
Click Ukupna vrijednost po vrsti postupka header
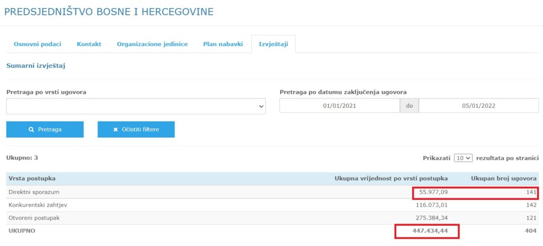click(391, 179)
